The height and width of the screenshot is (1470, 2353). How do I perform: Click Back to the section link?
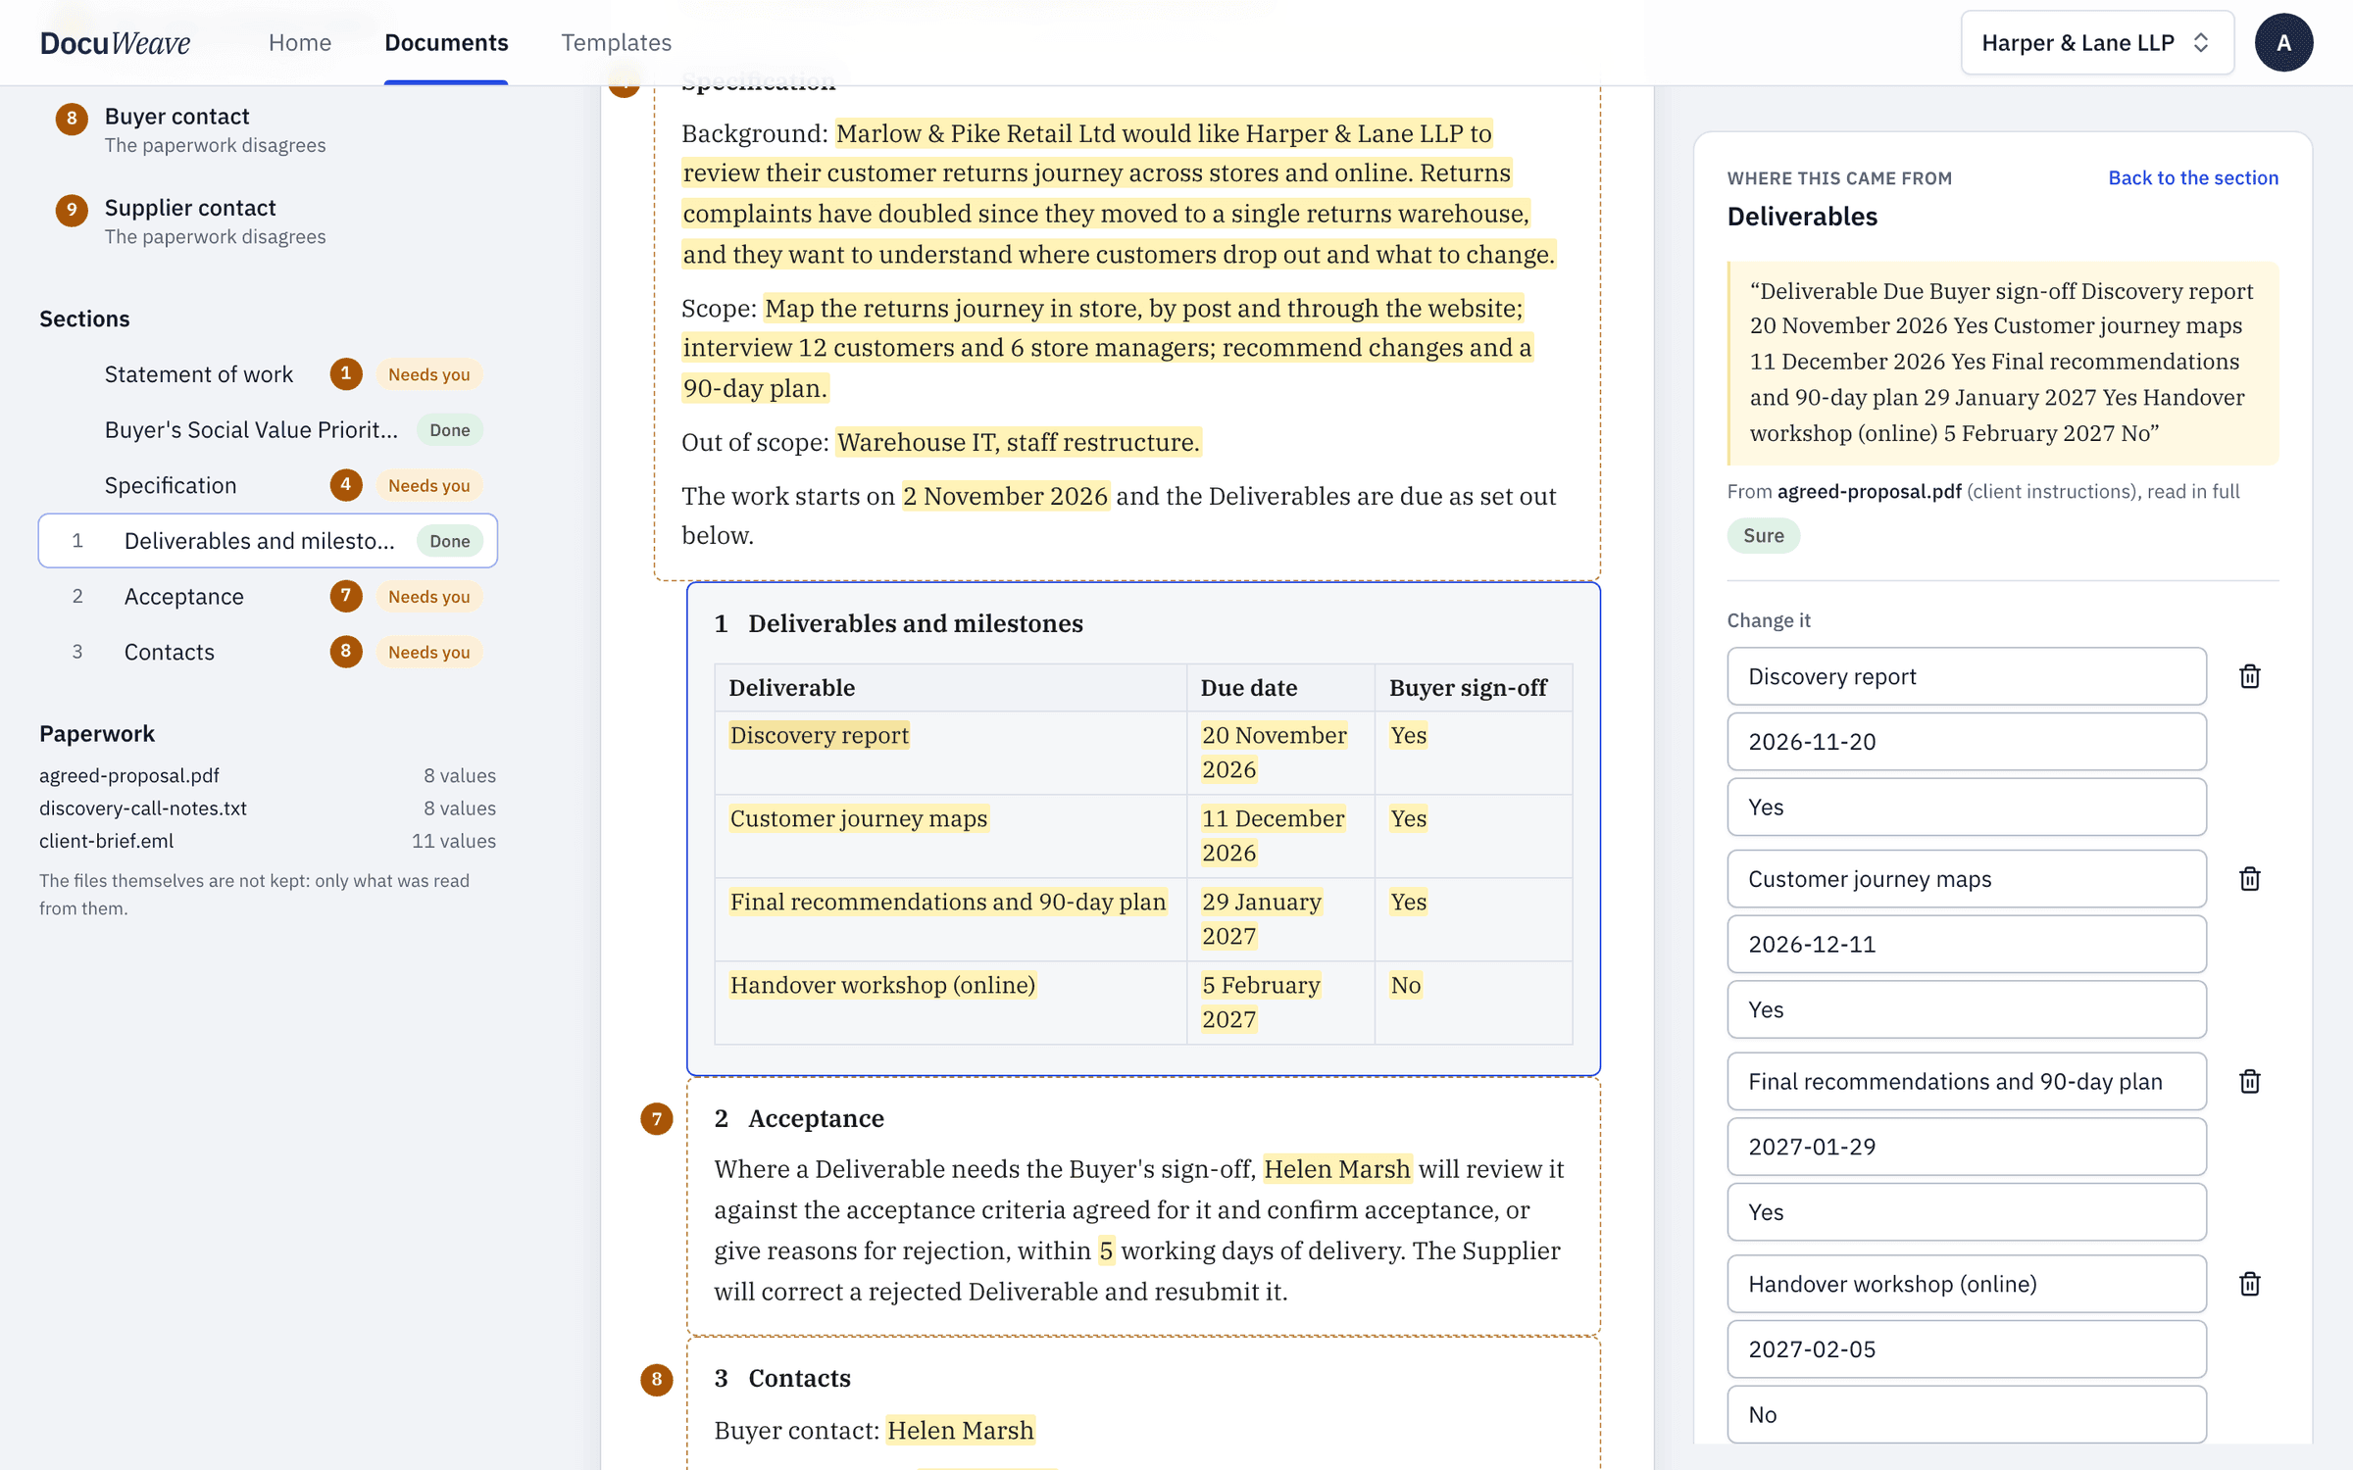pos(2193,177)
